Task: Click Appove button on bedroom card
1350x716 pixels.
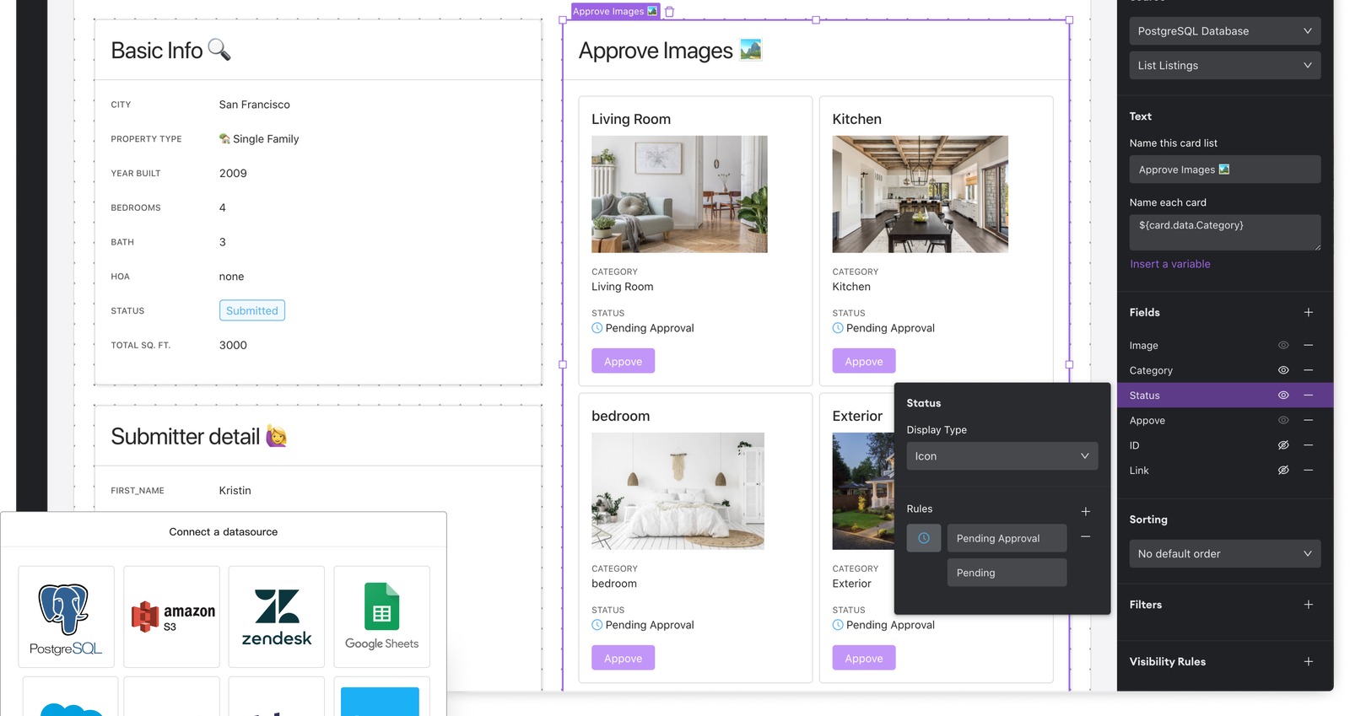Action: point(624,658)
